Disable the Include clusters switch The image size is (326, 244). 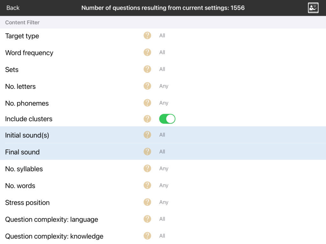click(167, 119)
